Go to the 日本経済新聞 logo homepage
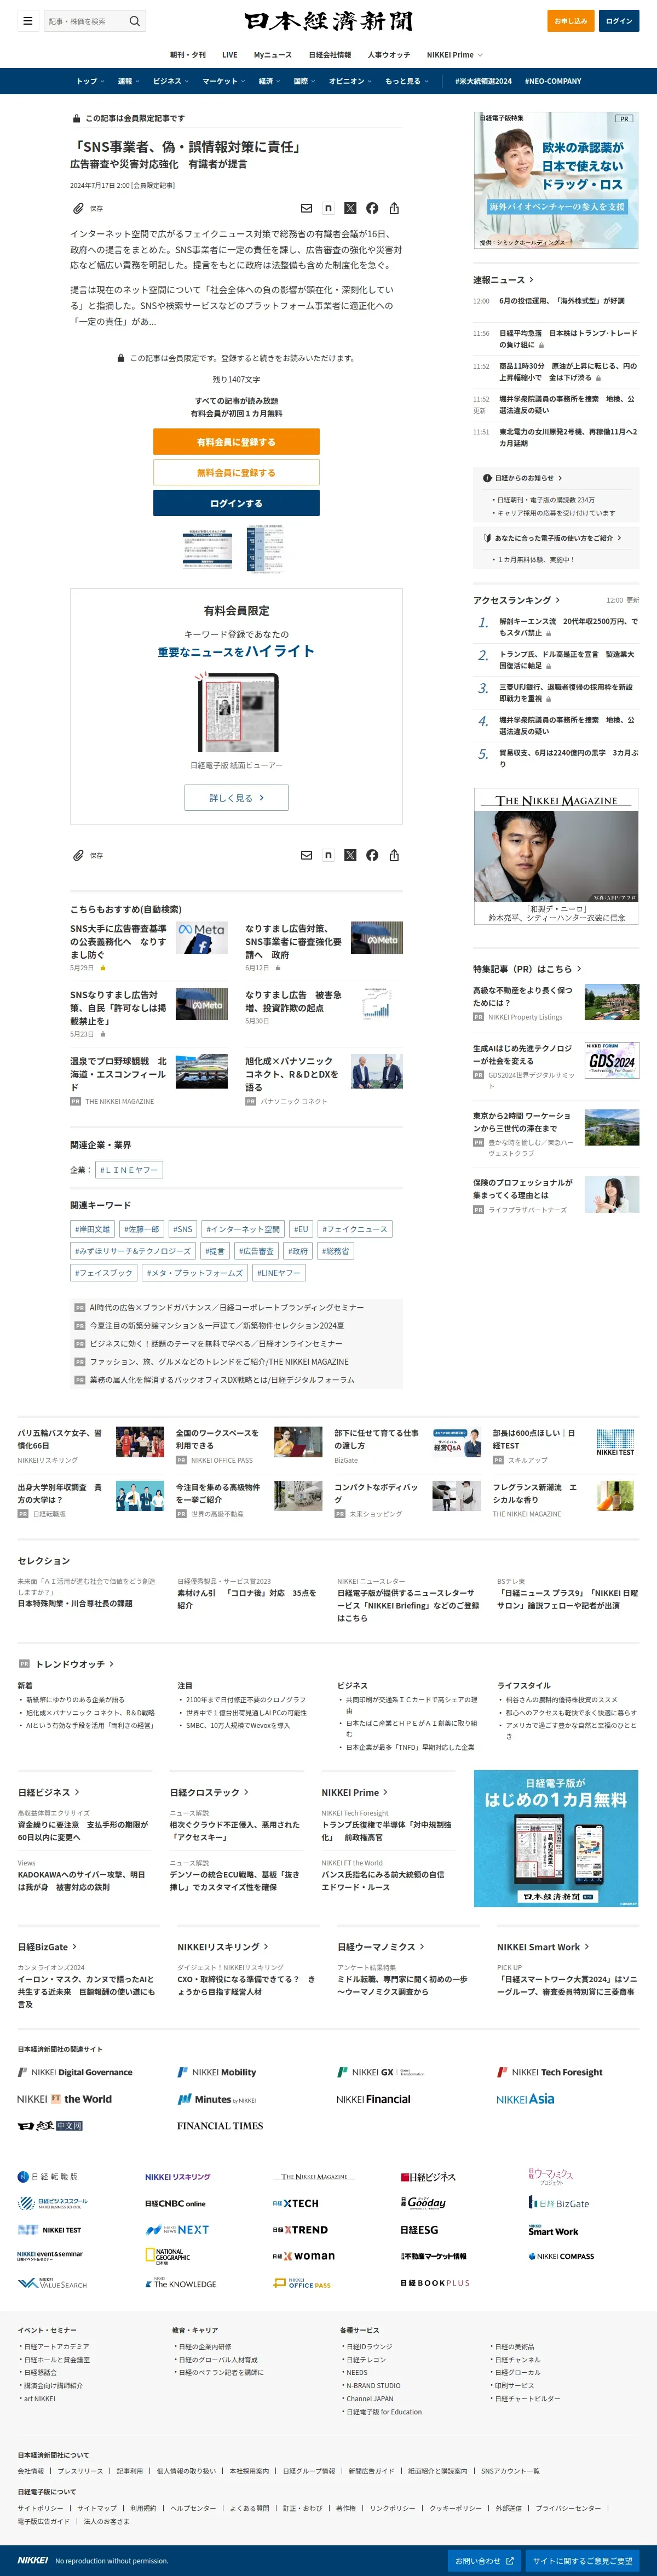 pyautogui.click(x=328, y=21)
